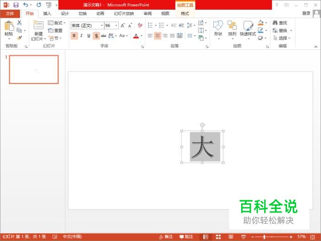Click the zoom slider handle
Viewport: 321px width, 241px height.
point(264,237)
